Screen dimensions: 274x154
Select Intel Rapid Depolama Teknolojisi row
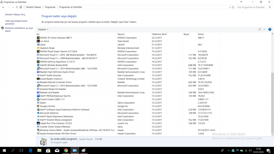[x=128, y=117]
